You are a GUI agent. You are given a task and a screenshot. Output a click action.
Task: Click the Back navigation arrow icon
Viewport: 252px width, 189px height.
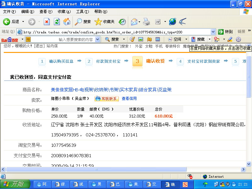(7, 22)
